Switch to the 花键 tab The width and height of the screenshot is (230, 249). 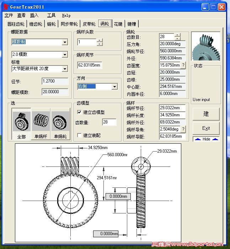point(118,24)
